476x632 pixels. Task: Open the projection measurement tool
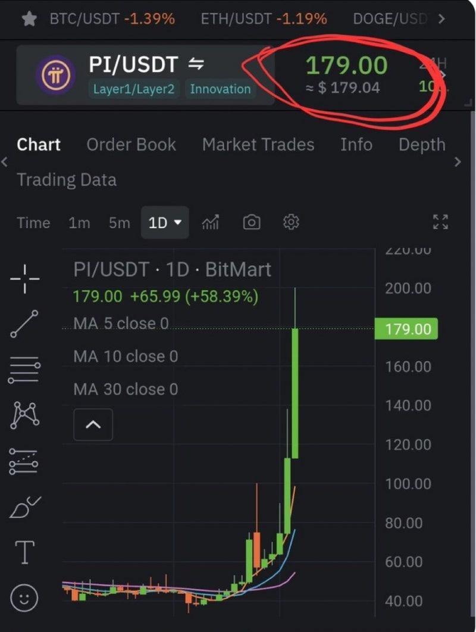point(24,461)
